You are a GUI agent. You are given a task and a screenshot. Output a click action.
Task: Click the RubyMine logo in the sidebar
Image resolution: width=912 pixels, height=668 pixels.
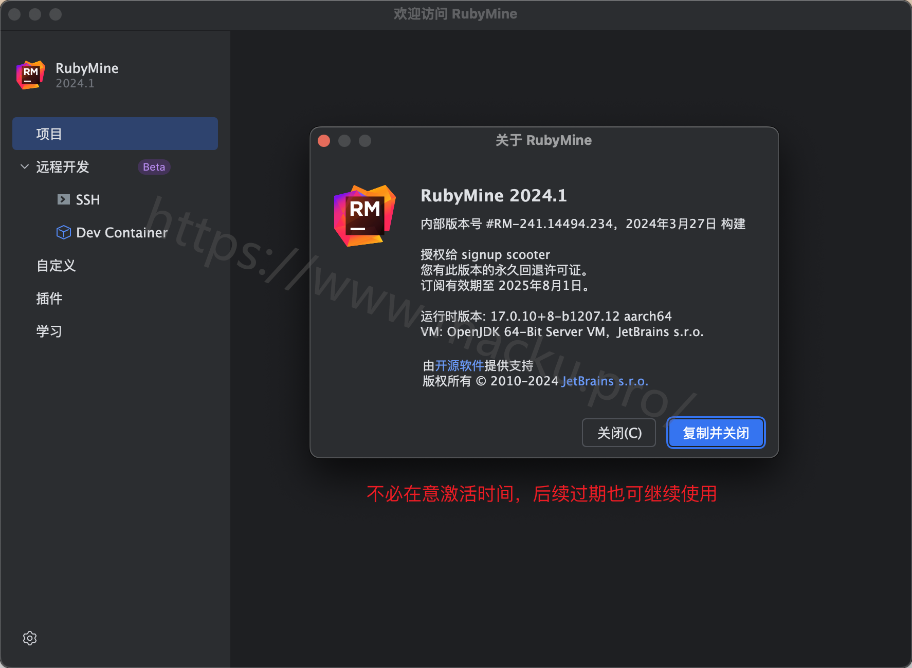[31, 75]
